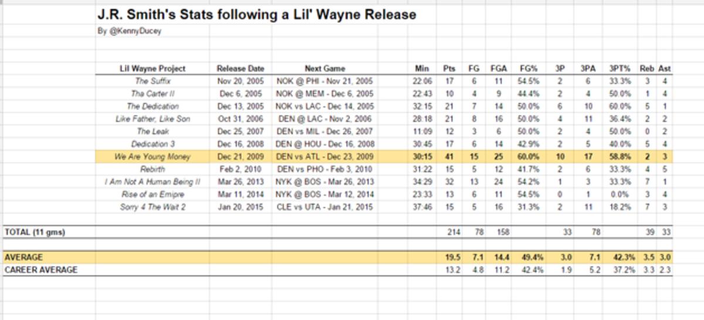
Task: Select the "By @KennyDucey" author cell
Action: coord(129,31)
